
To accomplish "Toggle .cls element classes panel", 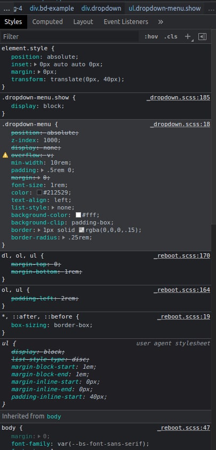I will point(171,36).
